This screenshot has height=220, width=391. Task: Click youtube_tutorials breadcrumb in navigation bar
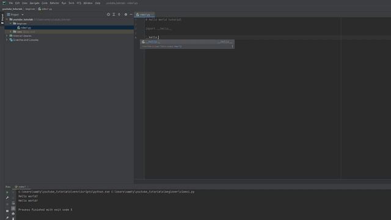tap(12, 9)
